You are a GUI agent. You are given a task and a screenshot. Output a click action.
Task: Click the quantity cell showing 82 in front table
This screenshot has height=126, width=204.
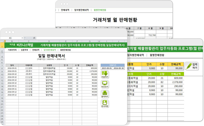[77, 71]
